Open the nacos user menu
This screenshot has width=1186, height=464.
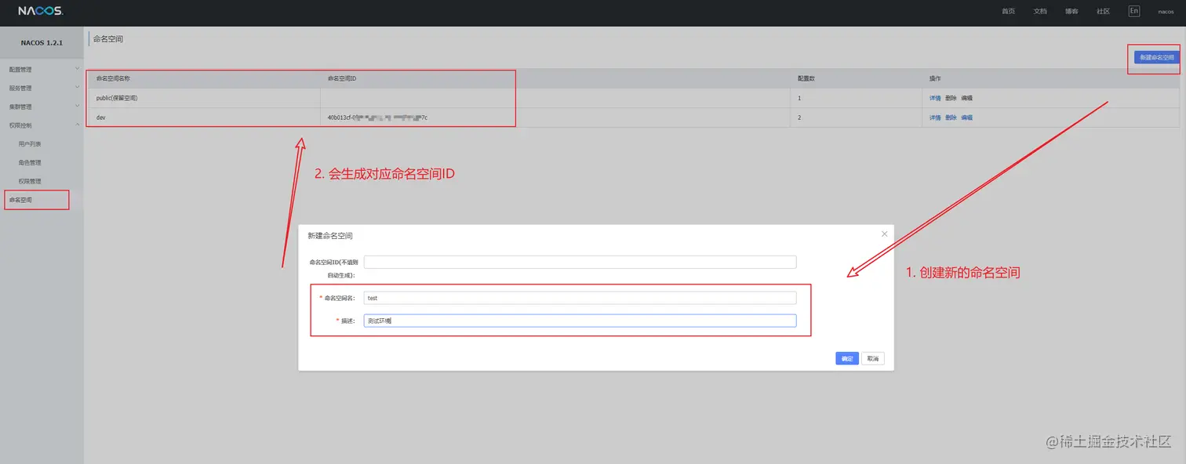click(1166, 12)
